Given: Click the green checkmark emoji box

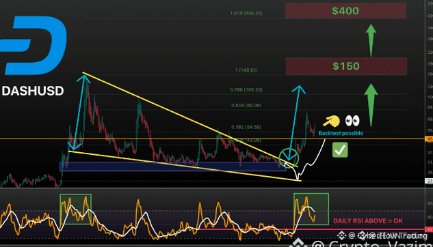Looking at the screenshot, I should click(340, 150).
